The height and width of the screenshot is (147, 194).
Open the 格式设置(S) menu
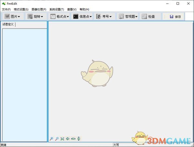click(21, 9)
